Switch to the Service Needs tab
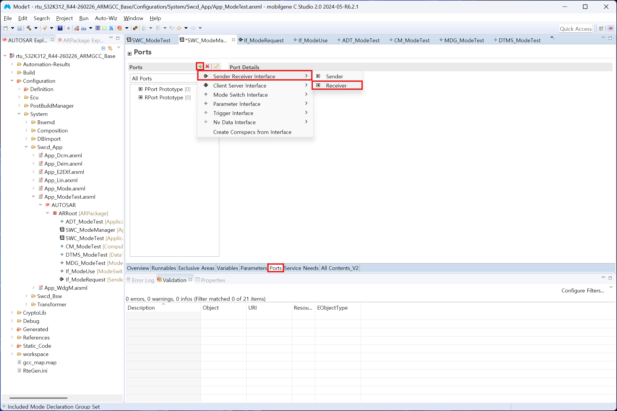 (x=301, y=268)
